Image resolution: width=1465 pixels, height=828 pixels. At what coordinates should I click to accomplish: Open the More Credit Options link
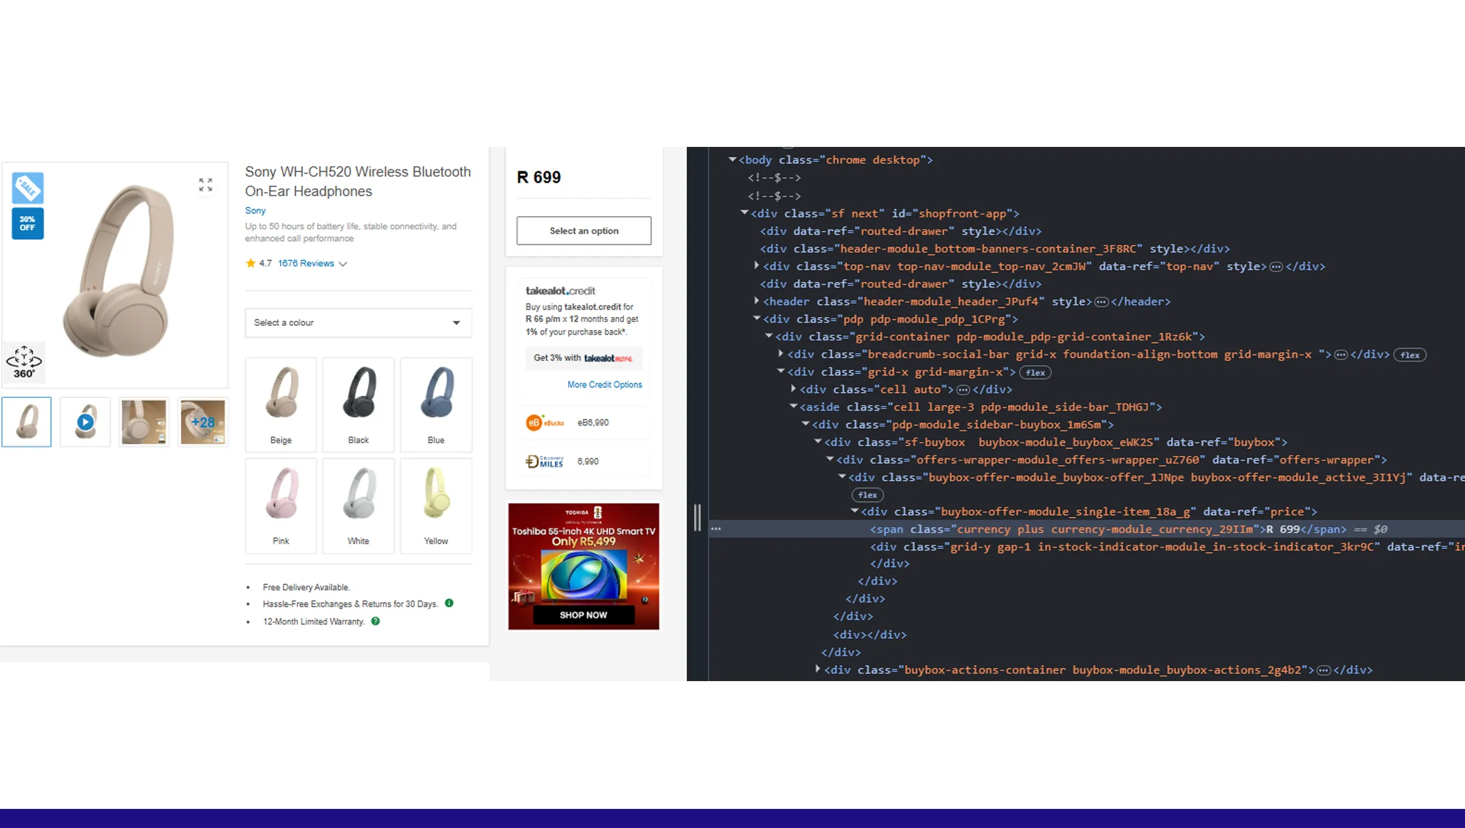[604, 385]
